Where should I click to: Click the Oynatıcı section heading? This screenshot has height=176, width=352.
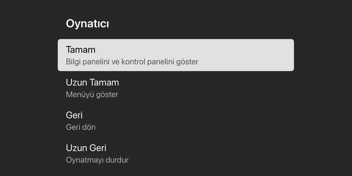click(87, 24)
